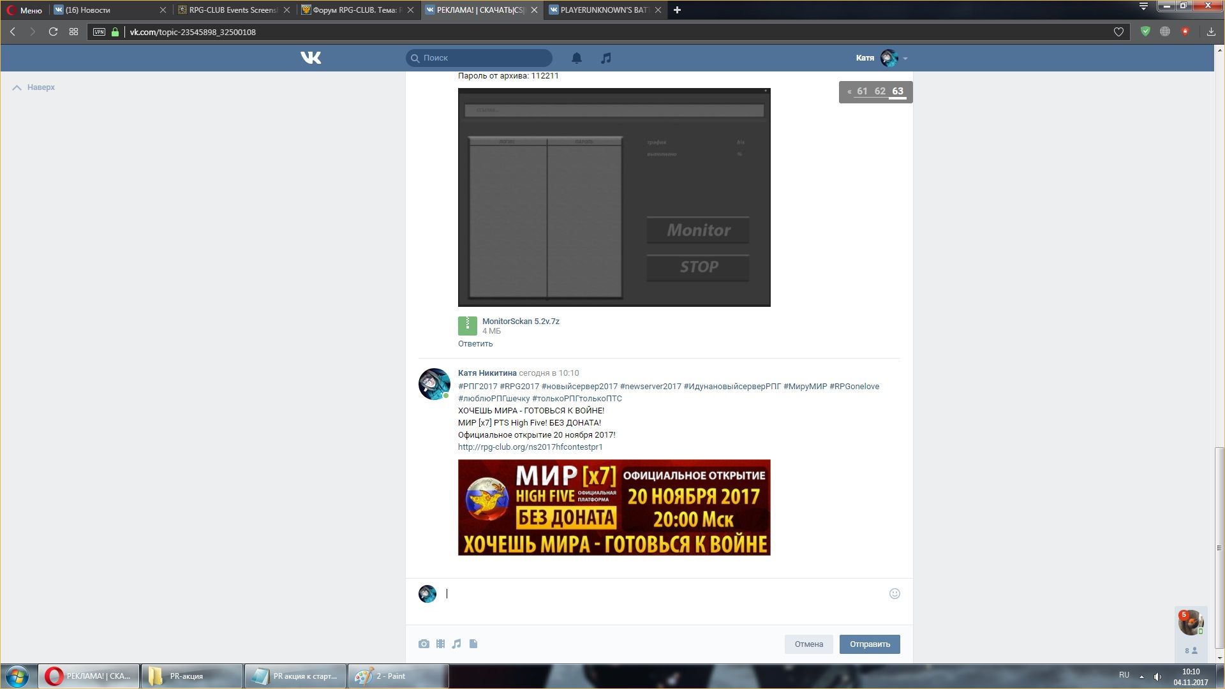Click Ответить under MonitorSckan post
Screen dimensions: 1225x689
click(x=475, y=344)
